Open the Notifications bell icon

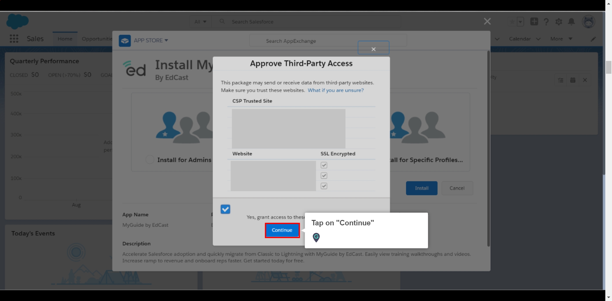click(572, 22)
